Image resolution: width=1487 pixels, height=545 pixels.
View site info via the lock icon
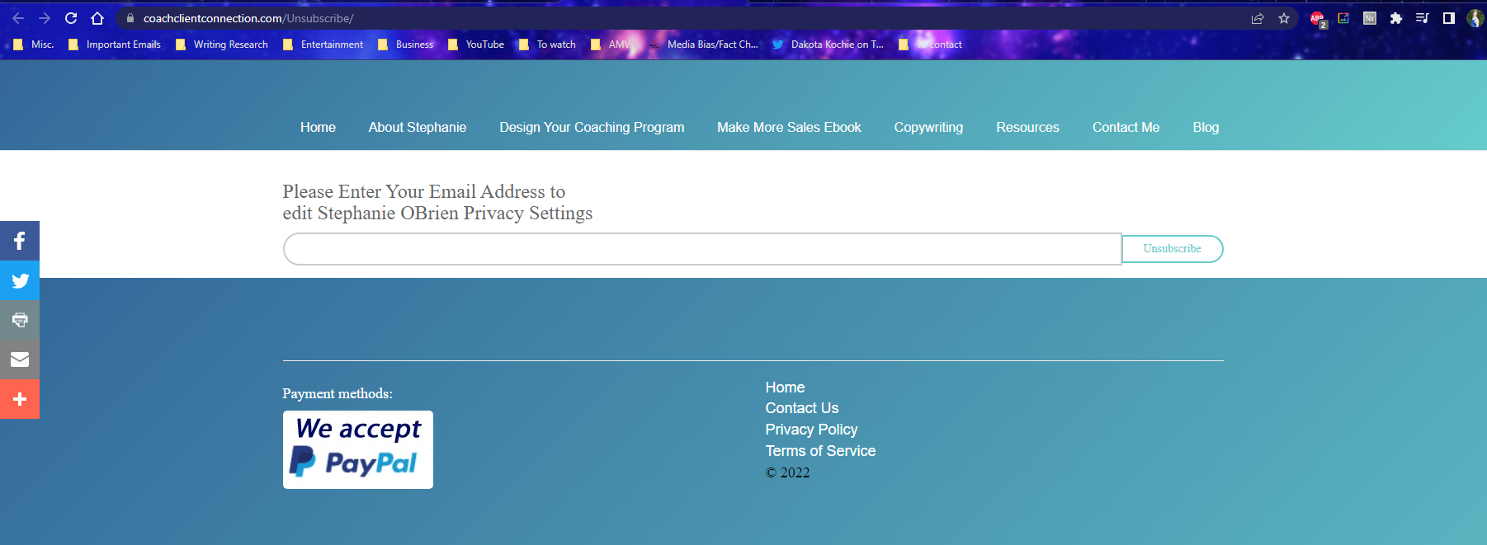[130, 18]
